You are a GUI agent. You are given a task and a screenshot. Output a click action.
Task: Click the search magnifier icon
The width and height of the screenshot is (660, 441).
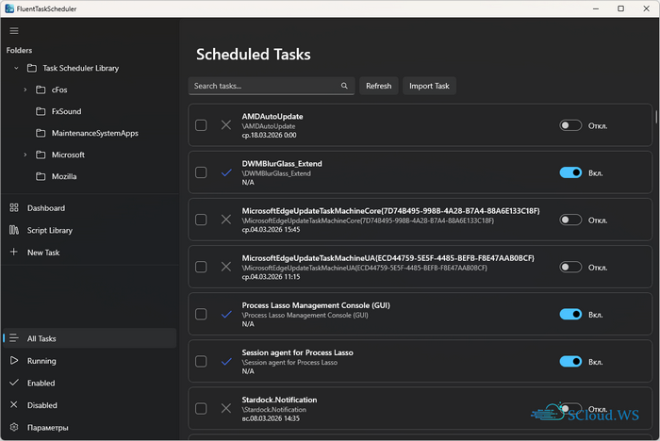[345, 86]
